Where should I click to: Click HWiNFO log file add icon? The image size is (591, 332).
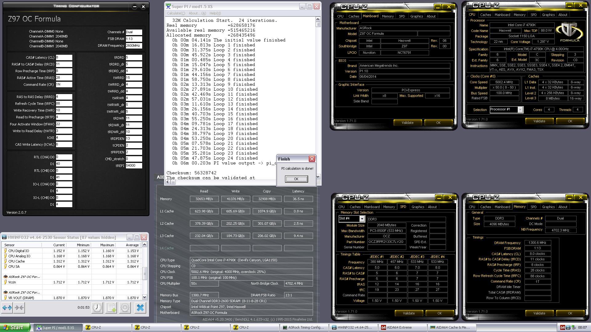coord(111,308)
